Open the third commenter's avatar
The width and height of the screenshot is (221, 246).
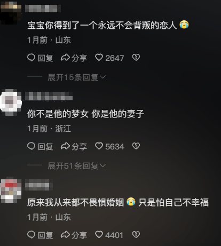pyautogui.click(x=11, y=191)
